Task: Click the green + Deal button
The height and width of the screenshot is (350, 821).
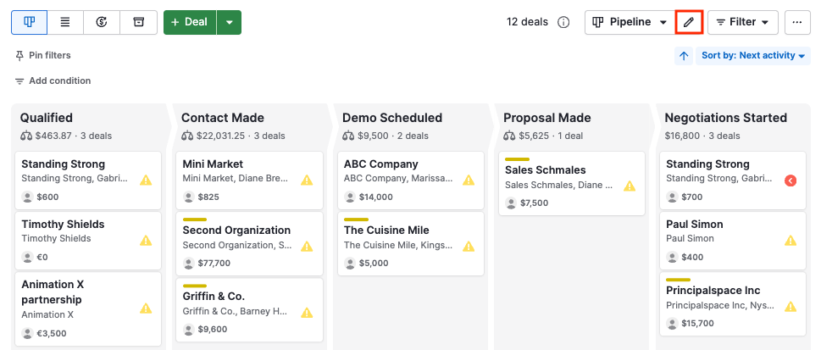Action: click(190, 22)
